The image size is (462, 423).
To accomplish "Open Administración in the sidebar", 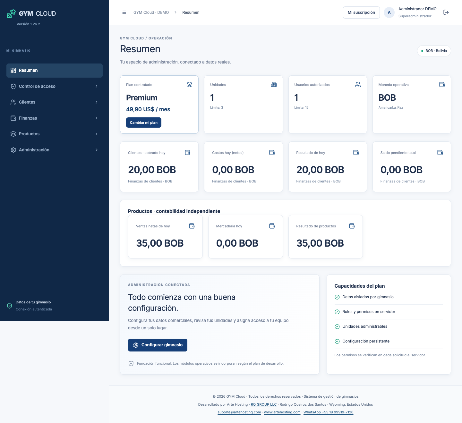I will coord(55,150).
